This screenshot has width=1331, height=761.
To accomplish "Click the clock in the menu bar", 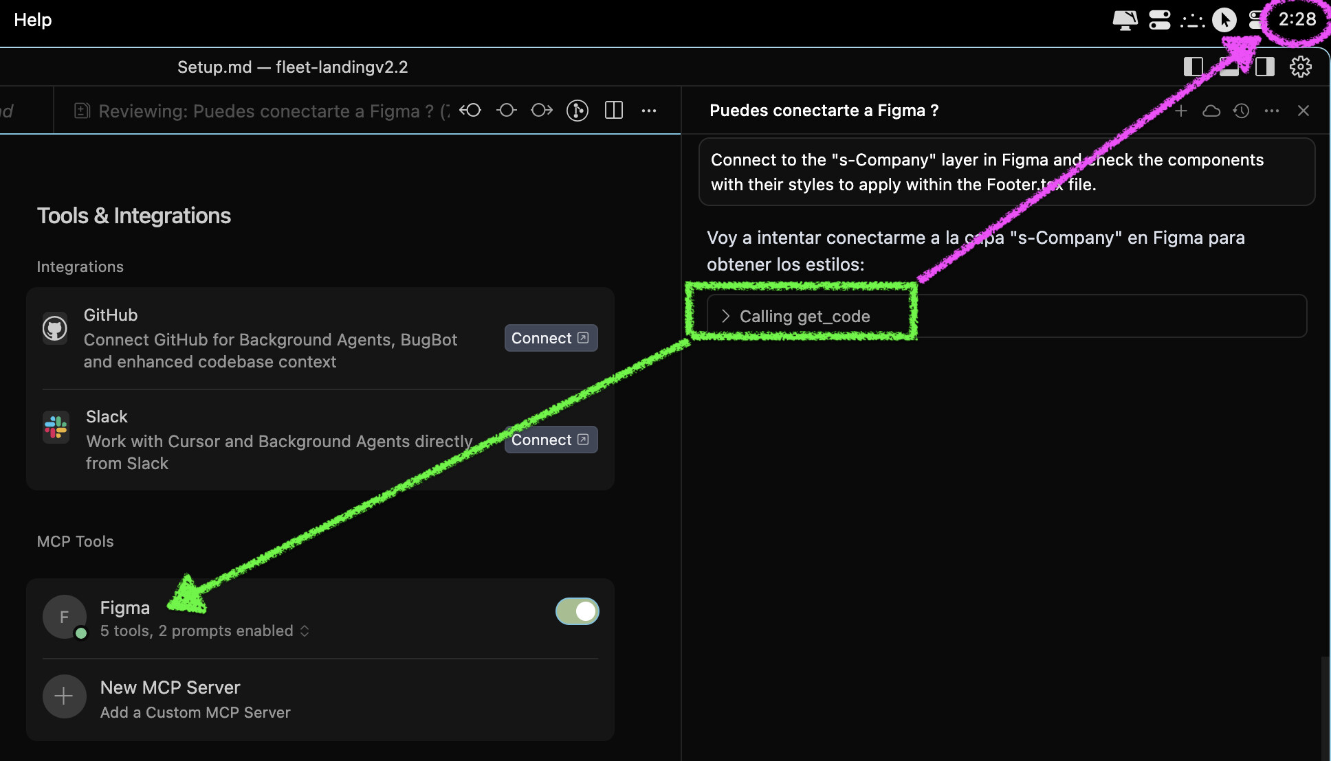I will 1297,20.
